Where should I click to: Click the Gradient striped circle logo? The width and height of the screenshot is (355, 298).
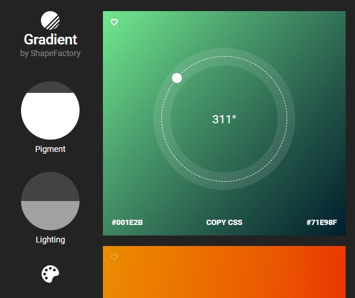pyautogui.click(x=50, y=20)
